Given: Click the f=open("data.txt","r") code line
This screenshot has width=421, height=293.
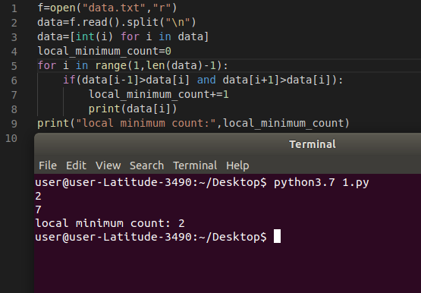Looking at the screenshot, I should point(107,8).
